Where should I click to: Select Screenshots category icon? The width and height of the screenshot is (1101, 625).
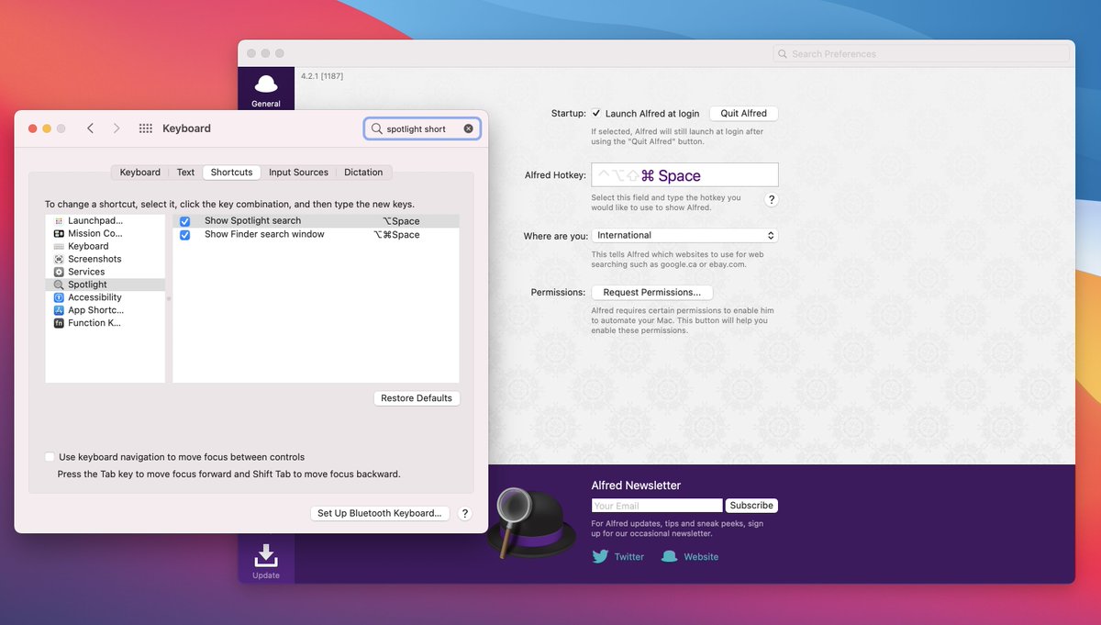tap(59, 260)
